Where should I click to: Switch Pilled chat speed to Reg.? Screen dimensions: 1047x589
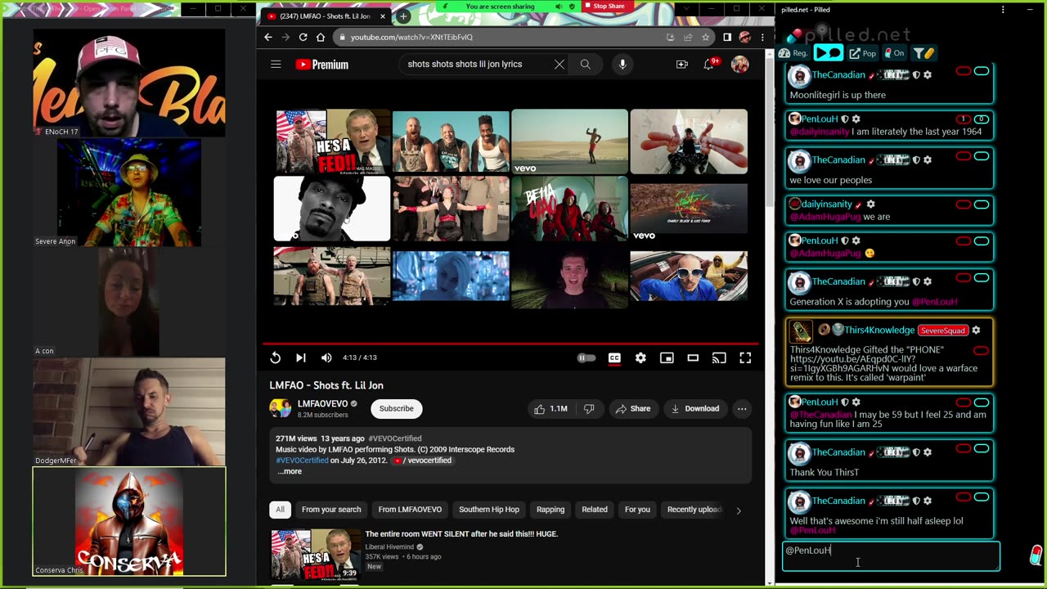tap(793, 53)
